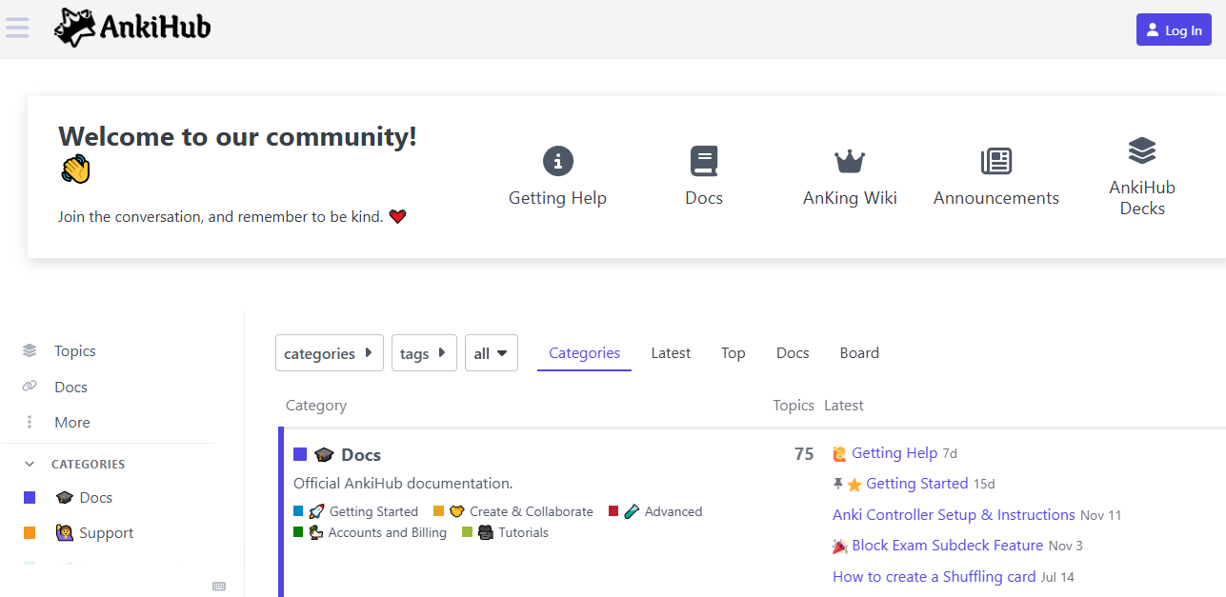This screenshot has width=1226, height=597.
Task: Switch to the Top tab
Action: tap(733, 353)
